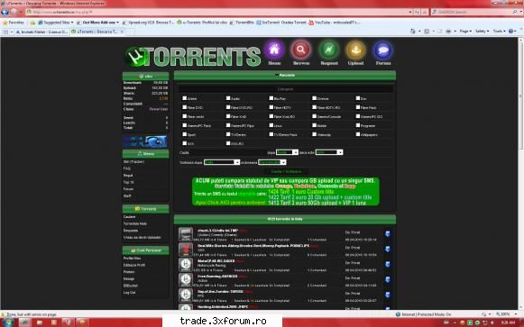Click the browser address bar
The width and height of the screenshot is (524, 327).
point(217,12)
